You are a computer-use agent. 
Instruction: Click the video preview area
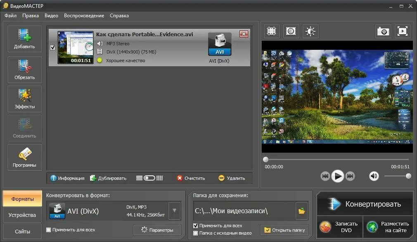[x=337, y=96]
